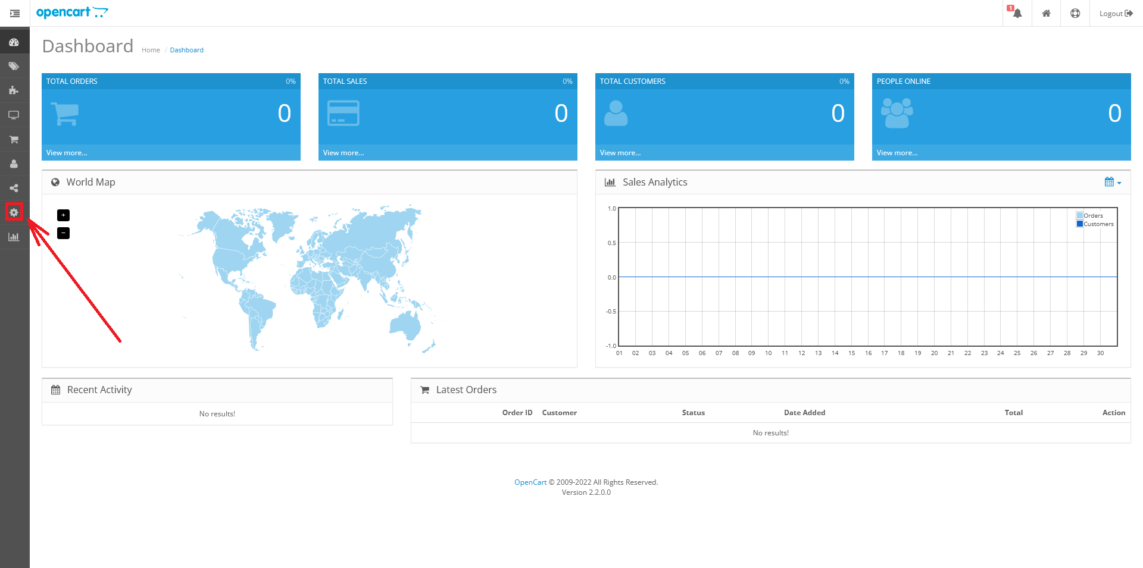Click the Total Orders 0% percentage
This screenshot has height=568, width=1143.
[291, 81]
